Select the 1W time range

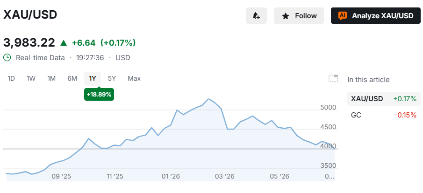tap(31, 79)
